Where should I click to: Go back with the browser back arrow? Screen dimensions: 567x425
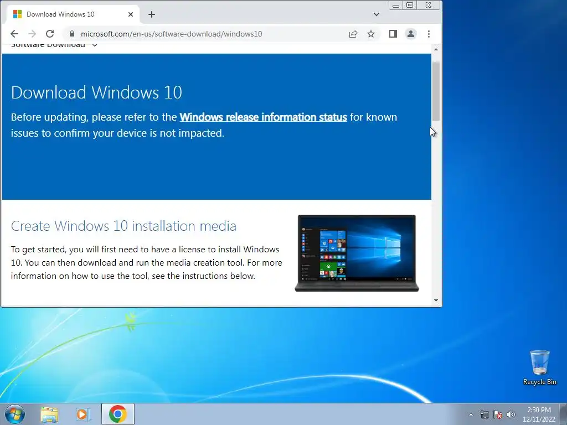tap(14, 34)
